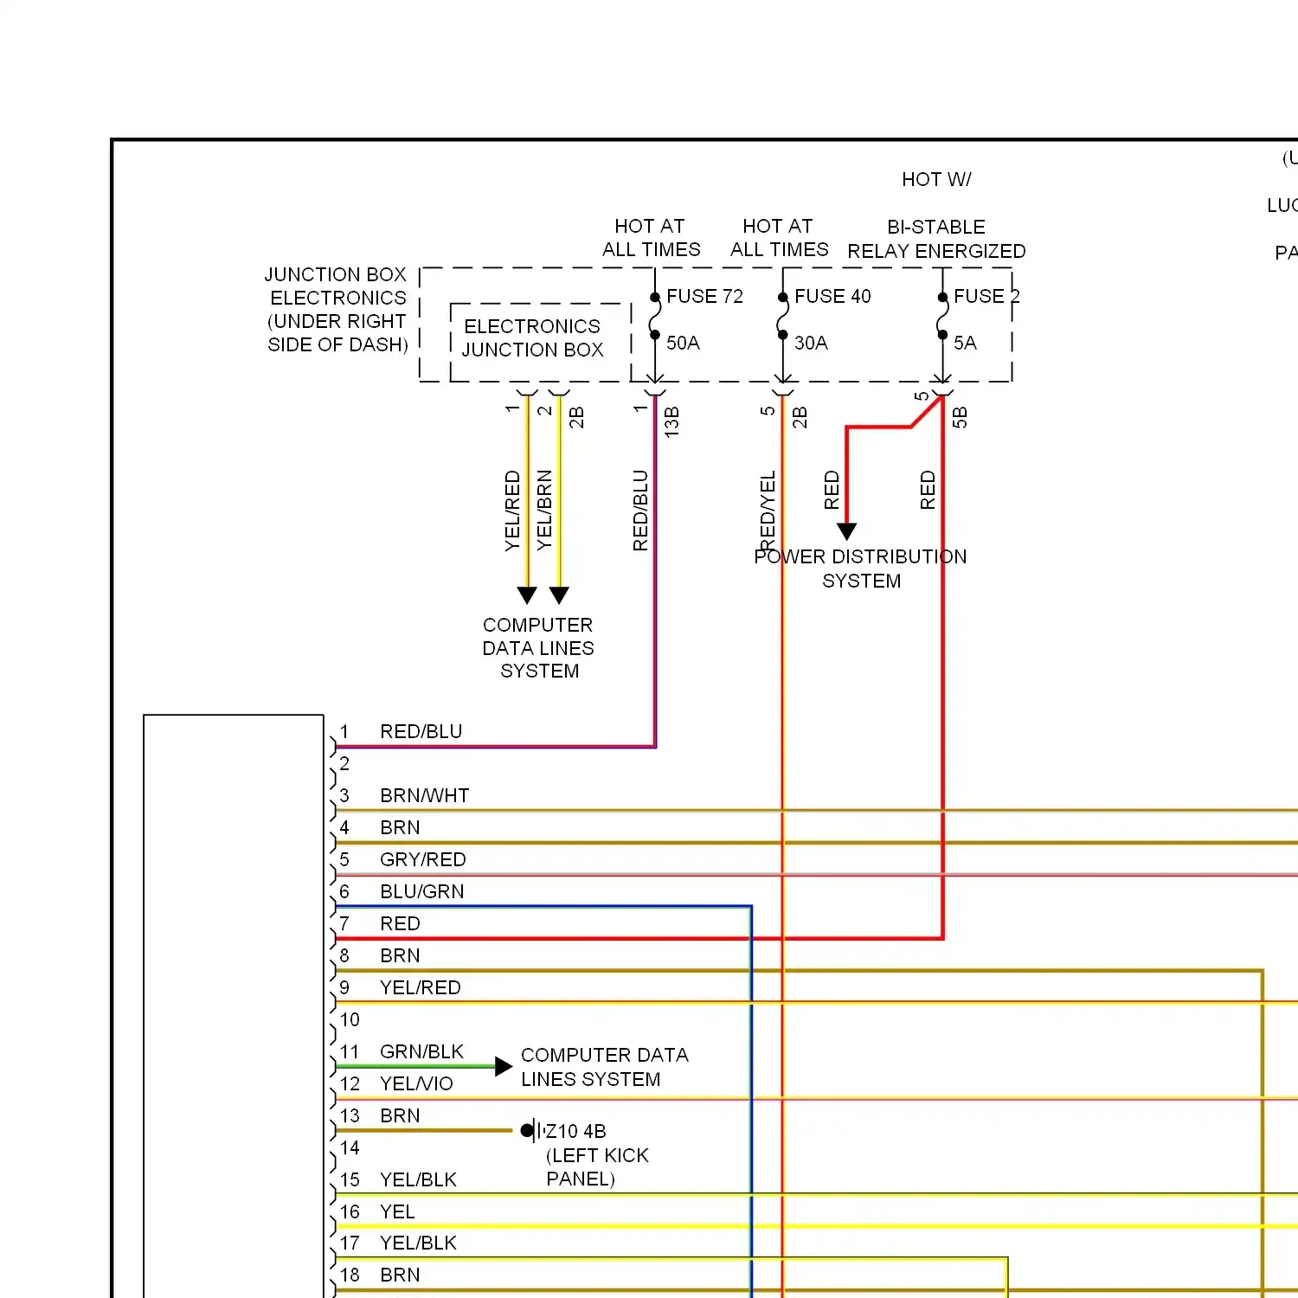Viewport: 1298px width, 1298px height.
Task: Click the arrowhead ending the YEL/RED wire
Action: click(527, 595)
